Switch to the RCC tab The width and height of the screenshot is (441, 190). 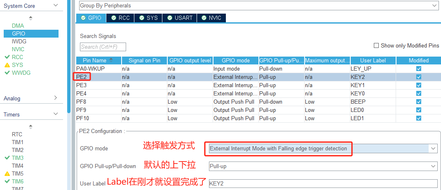[x=120, y=18]
